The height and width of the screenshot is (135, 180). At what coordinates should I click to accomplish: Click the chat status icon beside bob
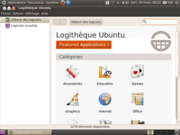pos(164,3)
